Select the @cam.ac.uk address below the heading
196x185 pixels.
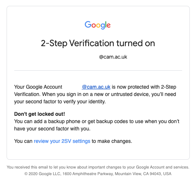click(x=113, y=57)
